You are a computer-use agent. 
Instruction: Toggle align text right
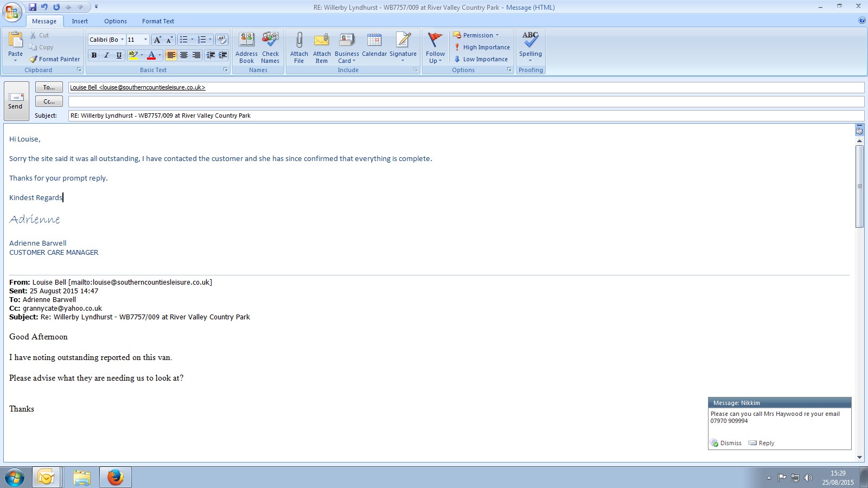(x=196, y=55)
